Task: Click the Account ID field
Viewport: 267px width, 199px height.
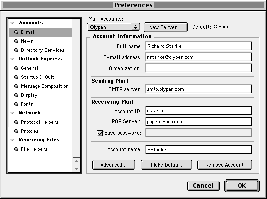Action: click(x=198, y=111)
